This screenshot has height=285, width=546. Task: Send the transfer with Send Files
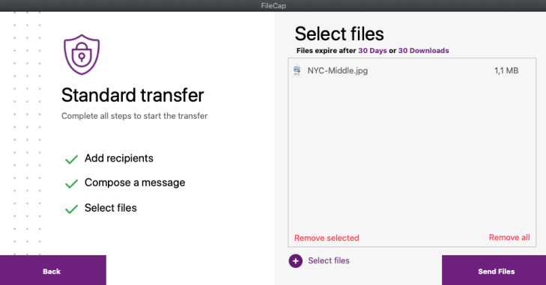point(494,270)
